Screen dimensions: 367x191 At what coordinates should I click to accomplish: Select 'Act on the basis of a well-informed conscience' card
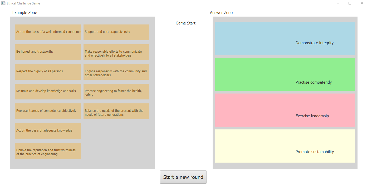pos(48,32)
